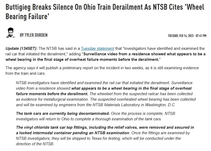
Task: Click "NTSB Materials Laboratory in Washington, D.C."
Action: [134, 105]
